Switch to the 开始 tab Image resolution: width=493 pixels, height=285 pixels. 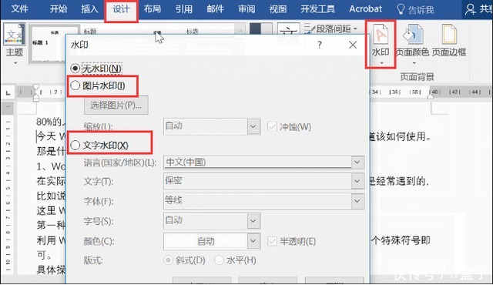pyautogui.click(x=59, y=8)
